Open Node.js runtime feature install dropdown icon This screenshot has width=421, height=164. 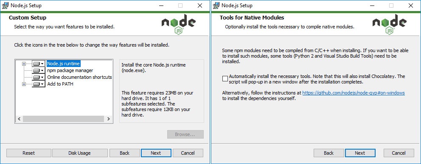coord(38,64)
